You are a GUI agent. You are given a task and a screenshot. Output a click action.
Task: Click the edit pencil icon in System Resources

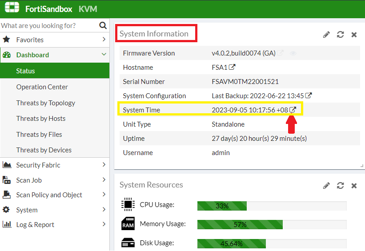click(326, 186)
